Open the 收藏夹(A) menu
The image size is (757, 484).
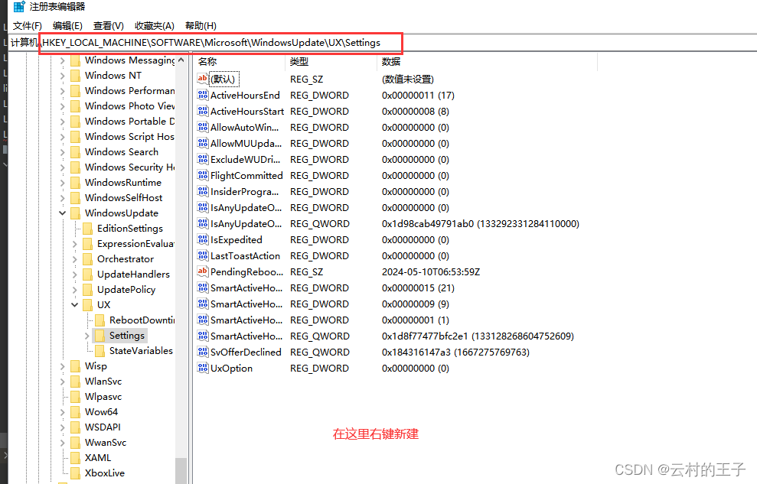click(x=155, y=25)
